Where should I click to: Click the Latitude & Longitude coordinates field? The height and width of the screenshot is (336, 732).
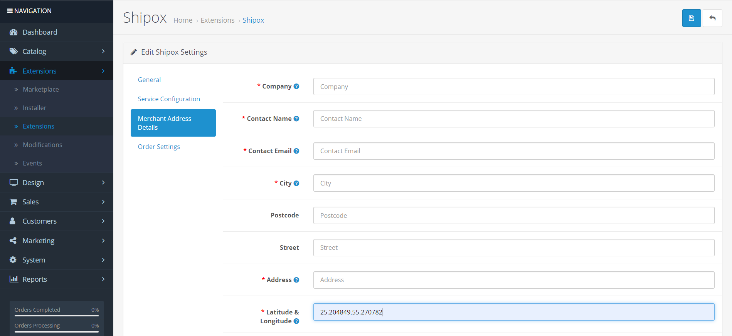coord(514,312)
